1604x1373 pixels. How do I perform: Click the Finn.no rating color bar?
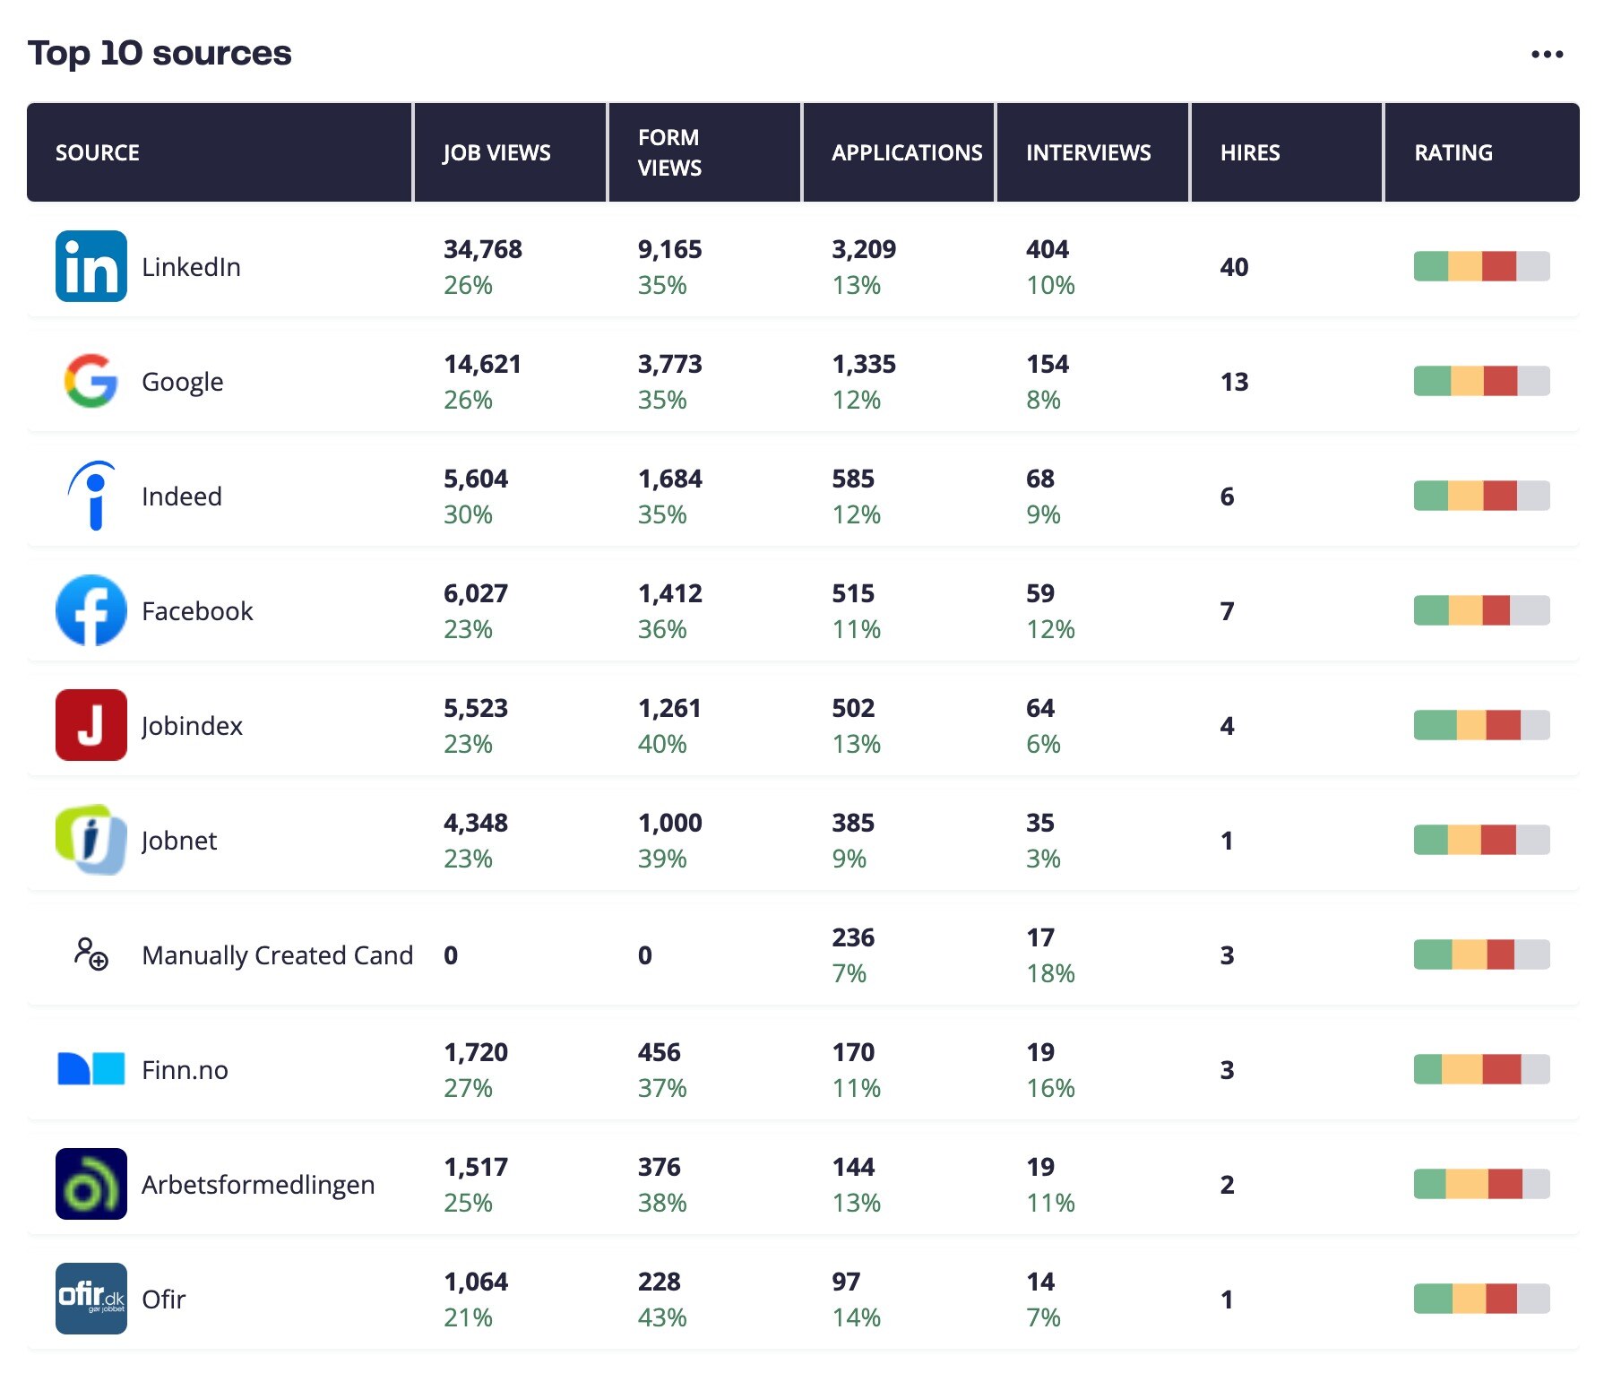[x=1482, y=1069]
